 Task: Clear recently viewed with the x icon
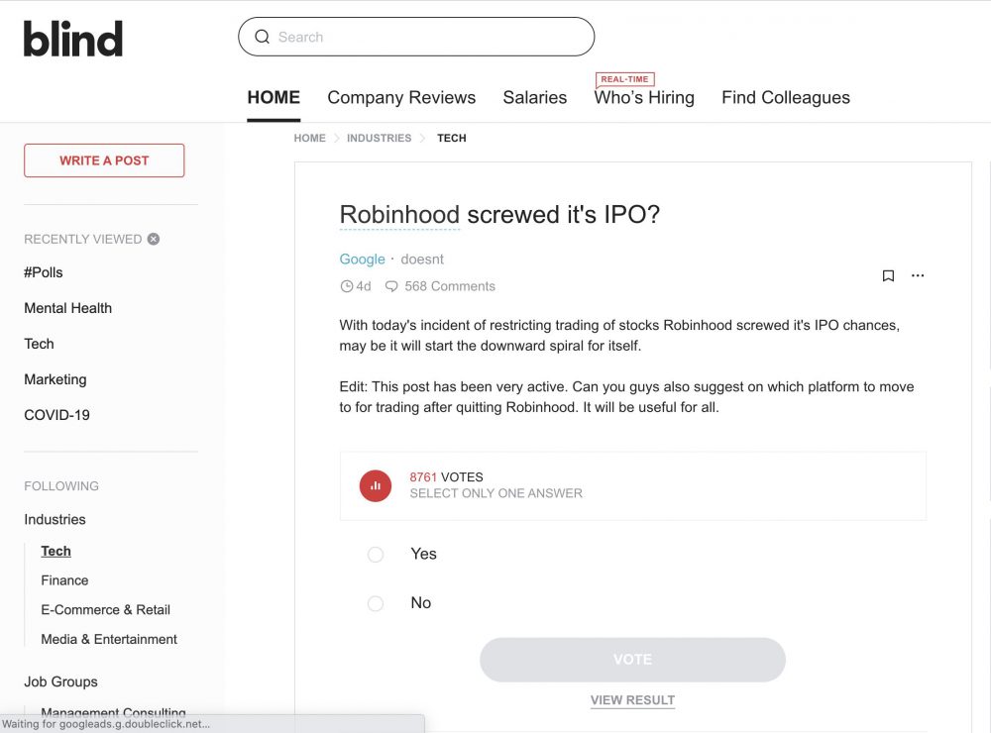point(154,239)
